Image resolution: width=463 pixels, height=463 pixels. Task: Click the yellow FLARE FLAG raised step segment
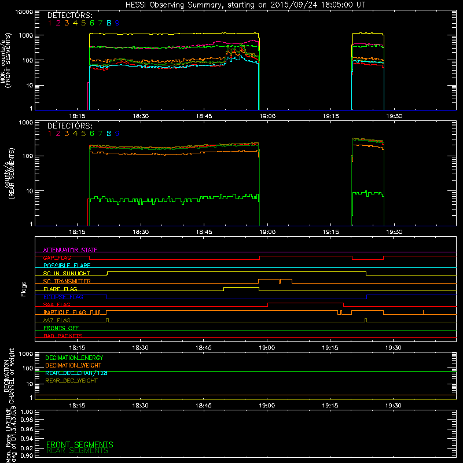tap(241, 287)
